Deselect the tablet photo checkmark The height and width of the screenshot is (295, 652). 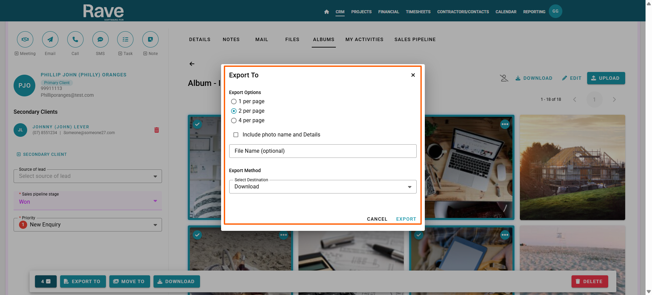click(419, 235)
